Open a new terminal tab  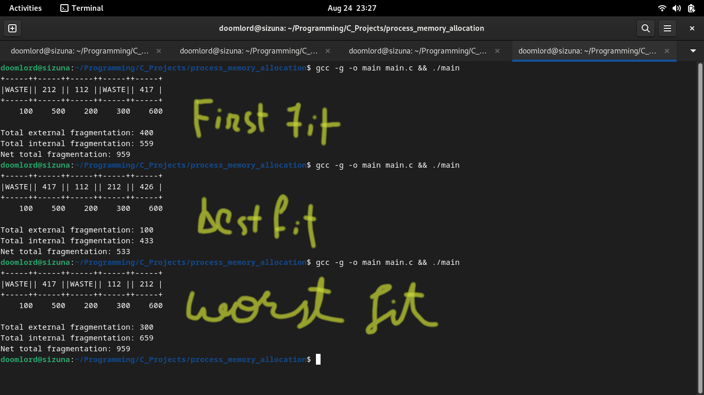pyautogui.click(x=12, y=28)
